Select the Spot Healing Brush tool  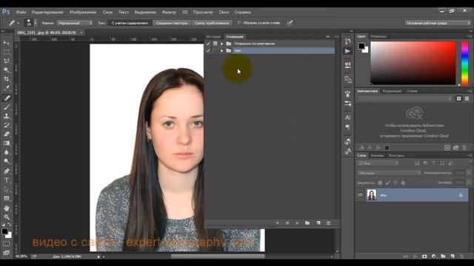[x=7, y=98]
